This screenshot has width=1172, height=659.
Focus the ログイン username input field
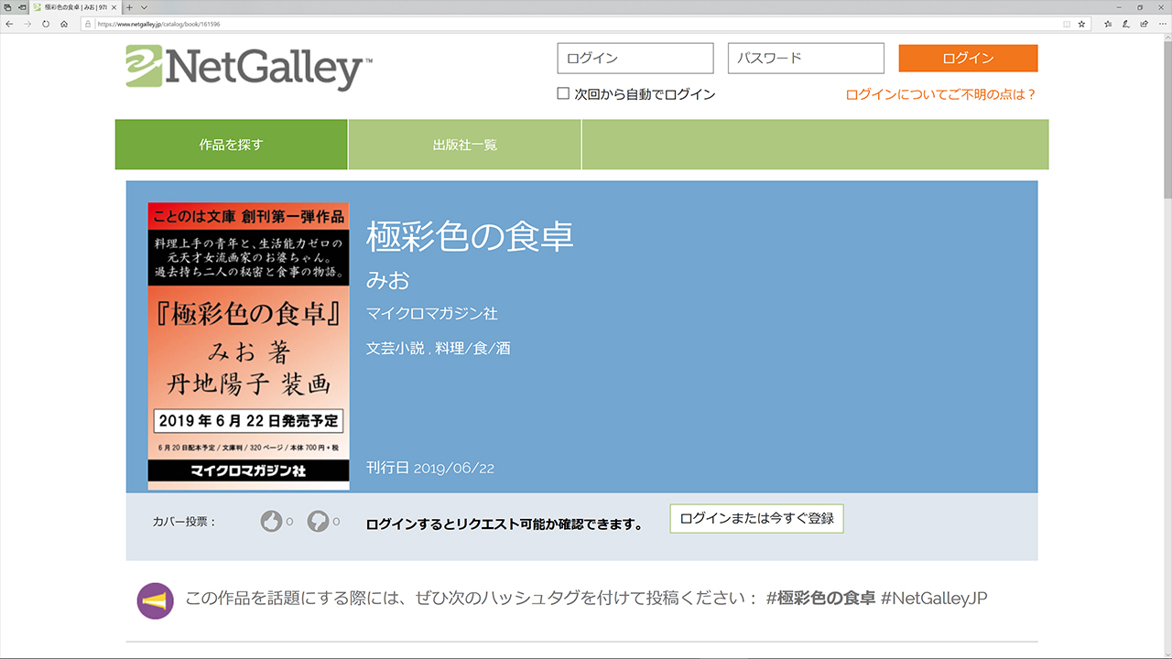pos(635,58)
